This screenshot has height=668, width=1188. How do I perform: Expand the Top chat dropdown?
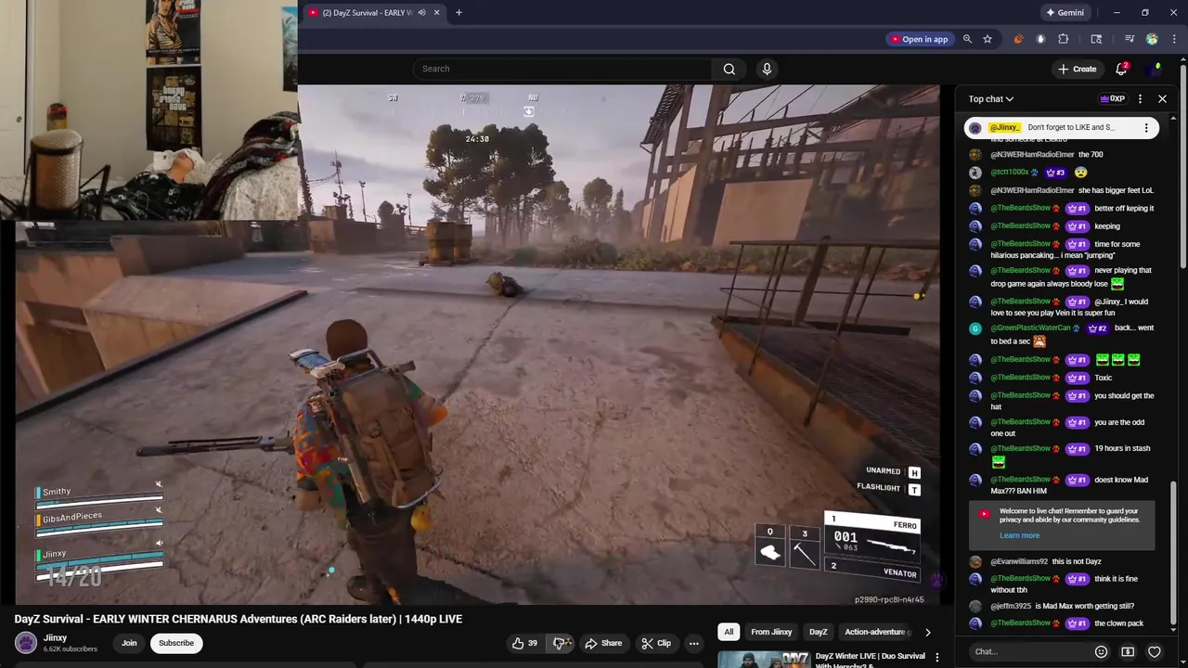991,99
